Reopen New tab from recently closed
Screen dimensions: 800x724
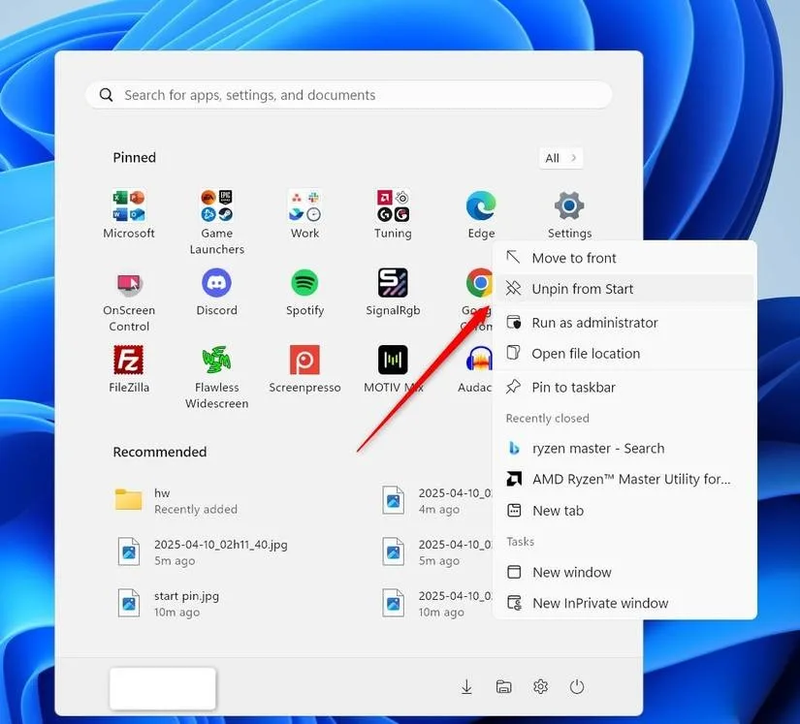pos(626,511)
